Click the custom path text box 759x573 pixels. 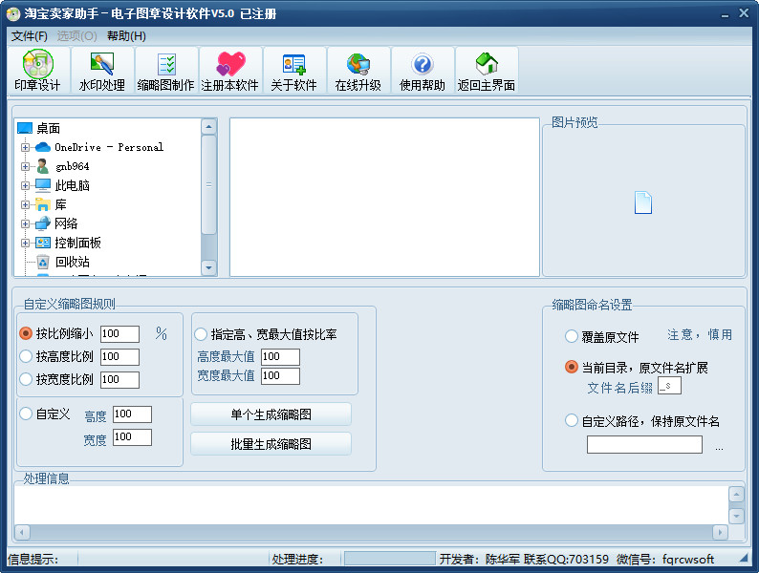[644, 444]
